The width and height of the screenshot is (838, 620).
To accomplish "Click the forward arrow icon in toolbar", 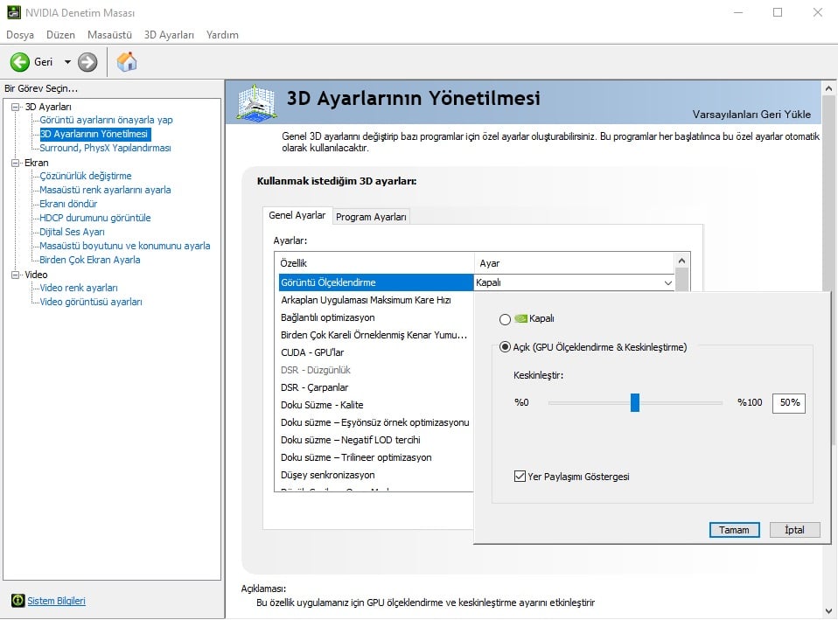I will click(x=87, y=62).
